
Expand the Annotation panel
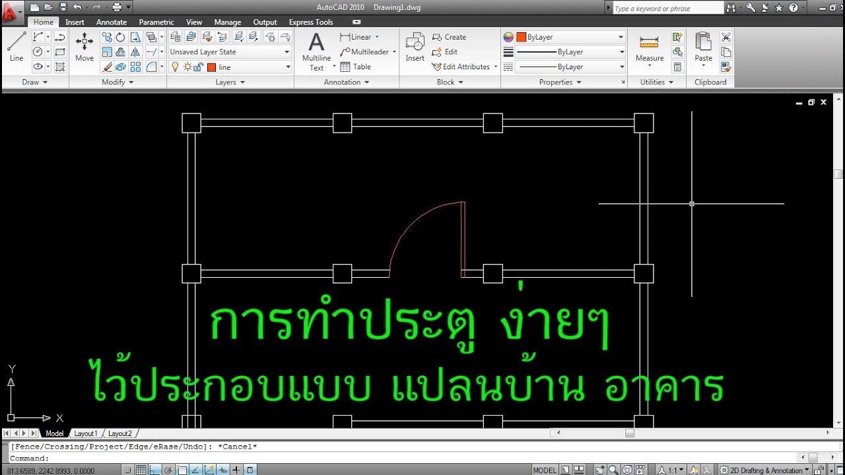pyautogui.click(x=347, y=82)
